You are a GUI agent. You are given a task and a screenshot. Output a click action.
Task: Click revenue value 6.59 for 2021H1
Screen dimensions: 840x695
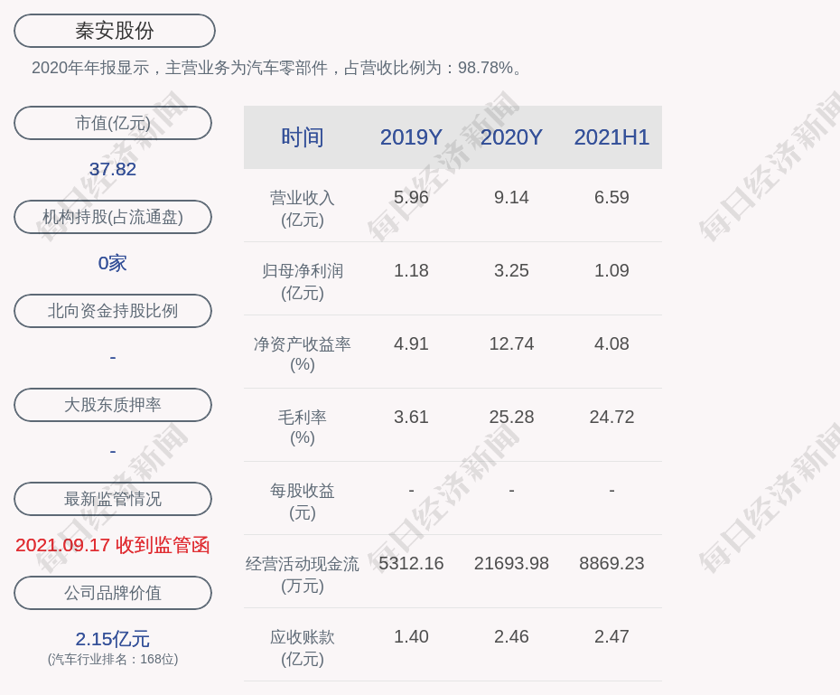(611, 197)
